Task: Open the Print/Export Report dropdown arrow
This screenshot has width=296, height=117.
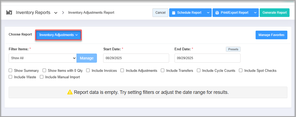Action: pyautogui.click(x=255, y=13)
